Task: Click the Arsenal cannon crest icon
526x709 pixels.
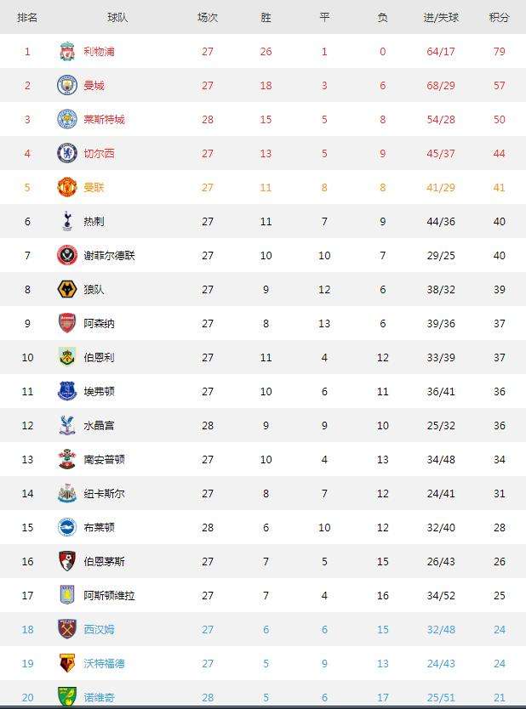Action: point(67,323)
